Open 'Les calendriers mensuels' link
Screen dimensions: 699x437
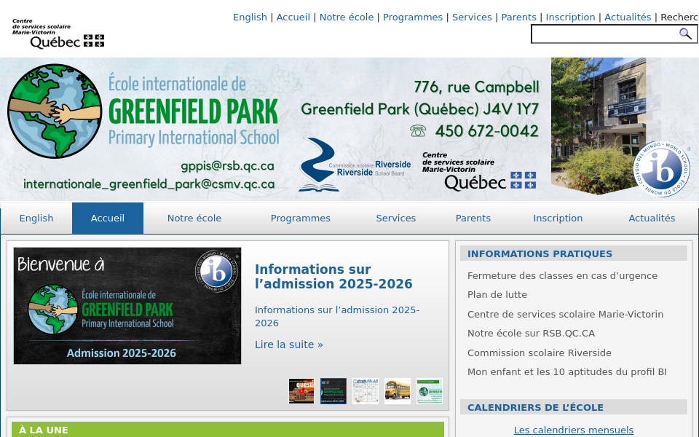pos(574,430)
